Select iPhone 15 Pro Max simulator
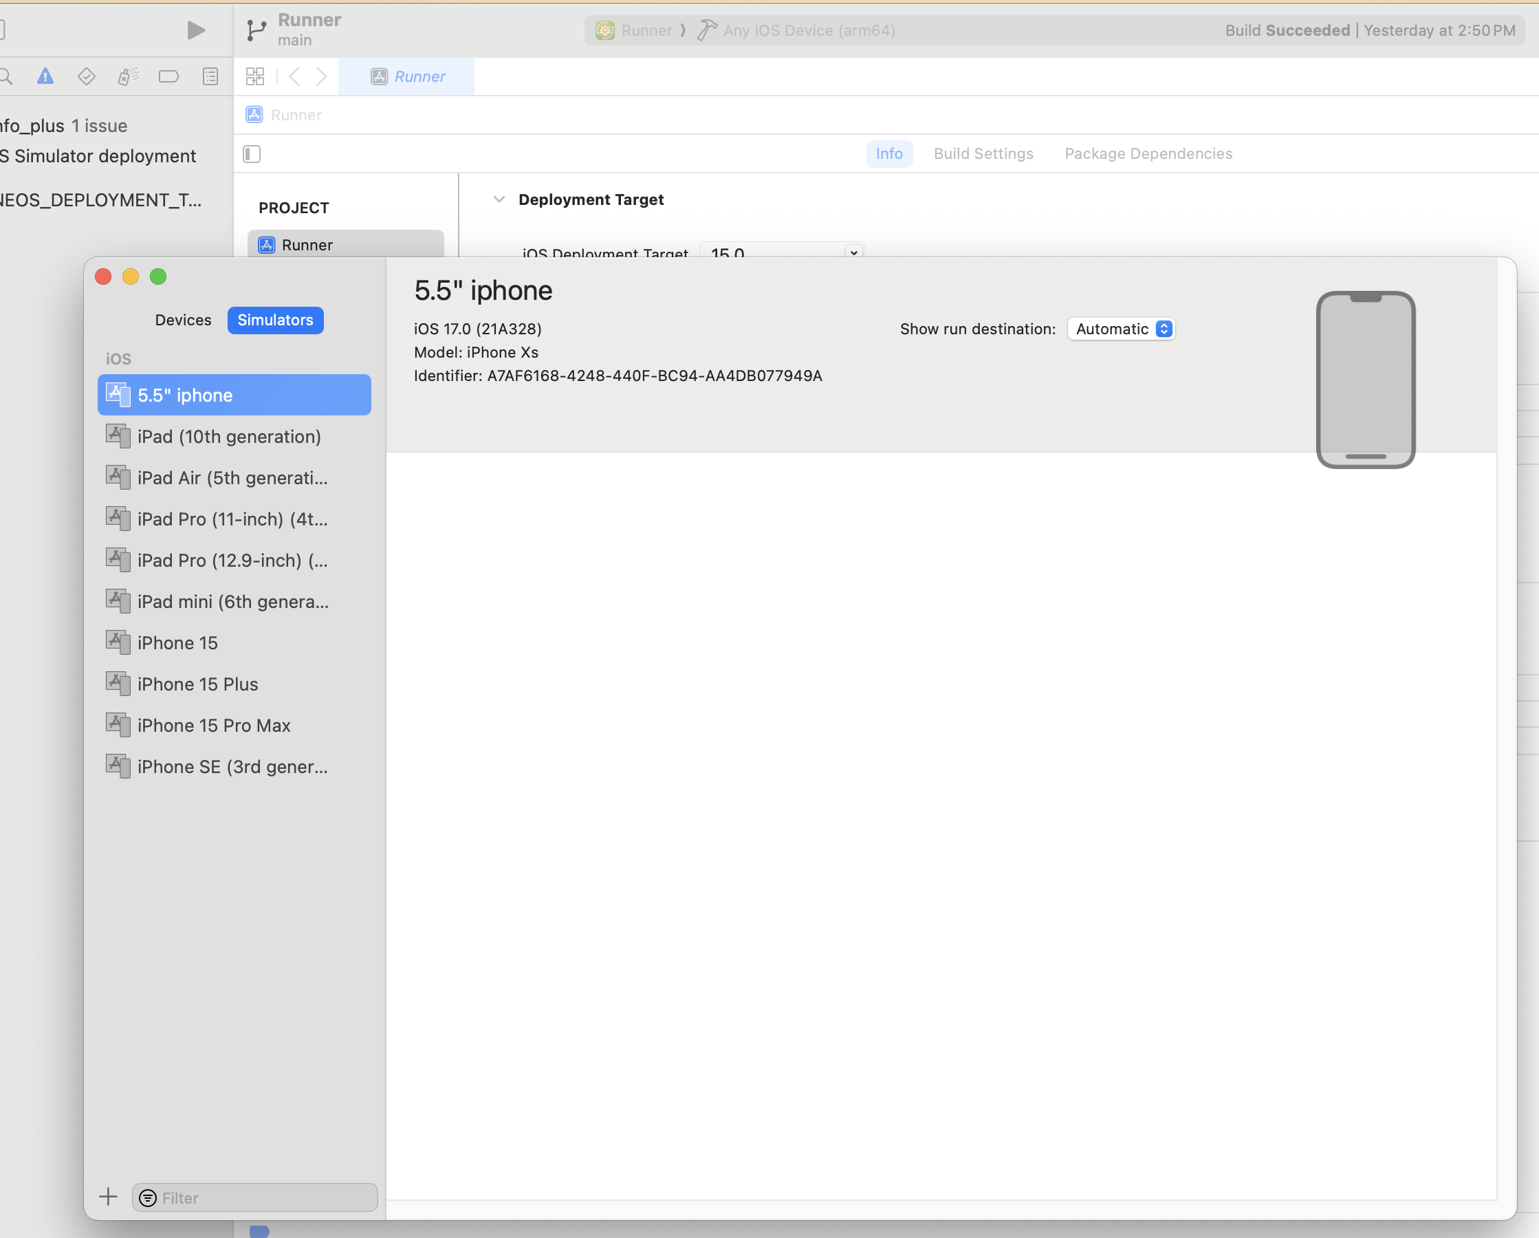1539x1238 pixels. click(x=213, y=726)
